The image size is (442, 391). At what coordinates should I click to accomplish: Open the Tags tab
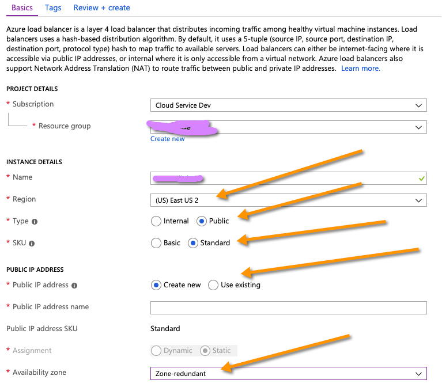(x=53, y=8)
